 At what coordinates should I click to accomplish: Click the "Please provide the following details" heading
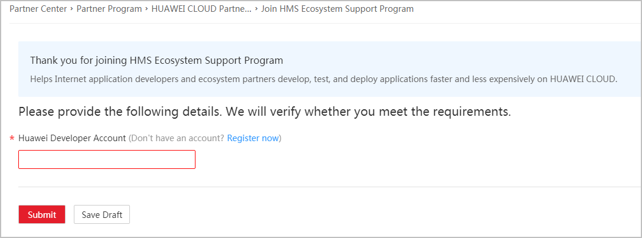coord(264,111)
